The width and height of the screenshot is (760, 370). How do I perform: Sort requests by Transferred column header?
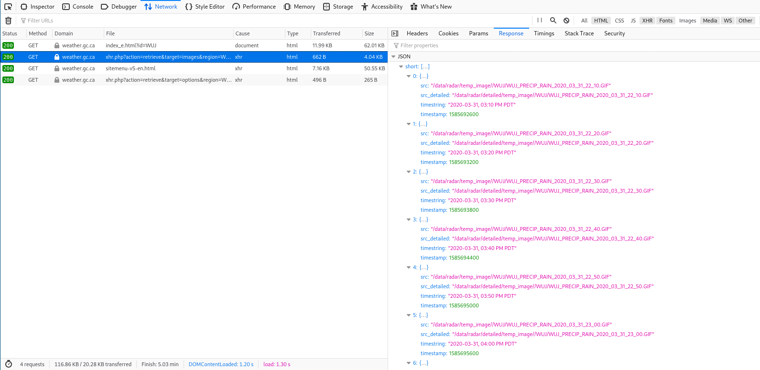326,33
